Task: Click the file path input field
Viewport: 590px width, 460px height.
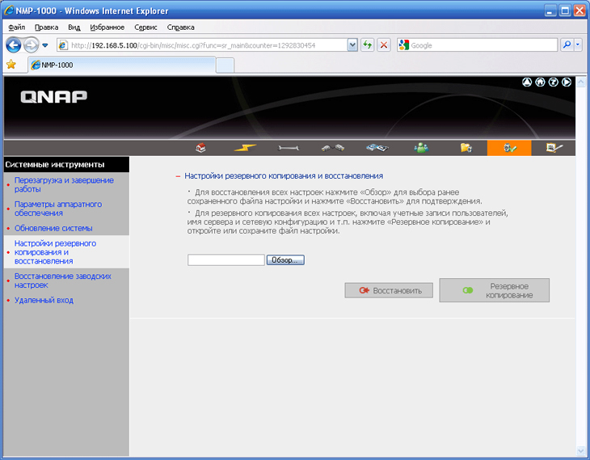Action: click(x=225, y=260)
